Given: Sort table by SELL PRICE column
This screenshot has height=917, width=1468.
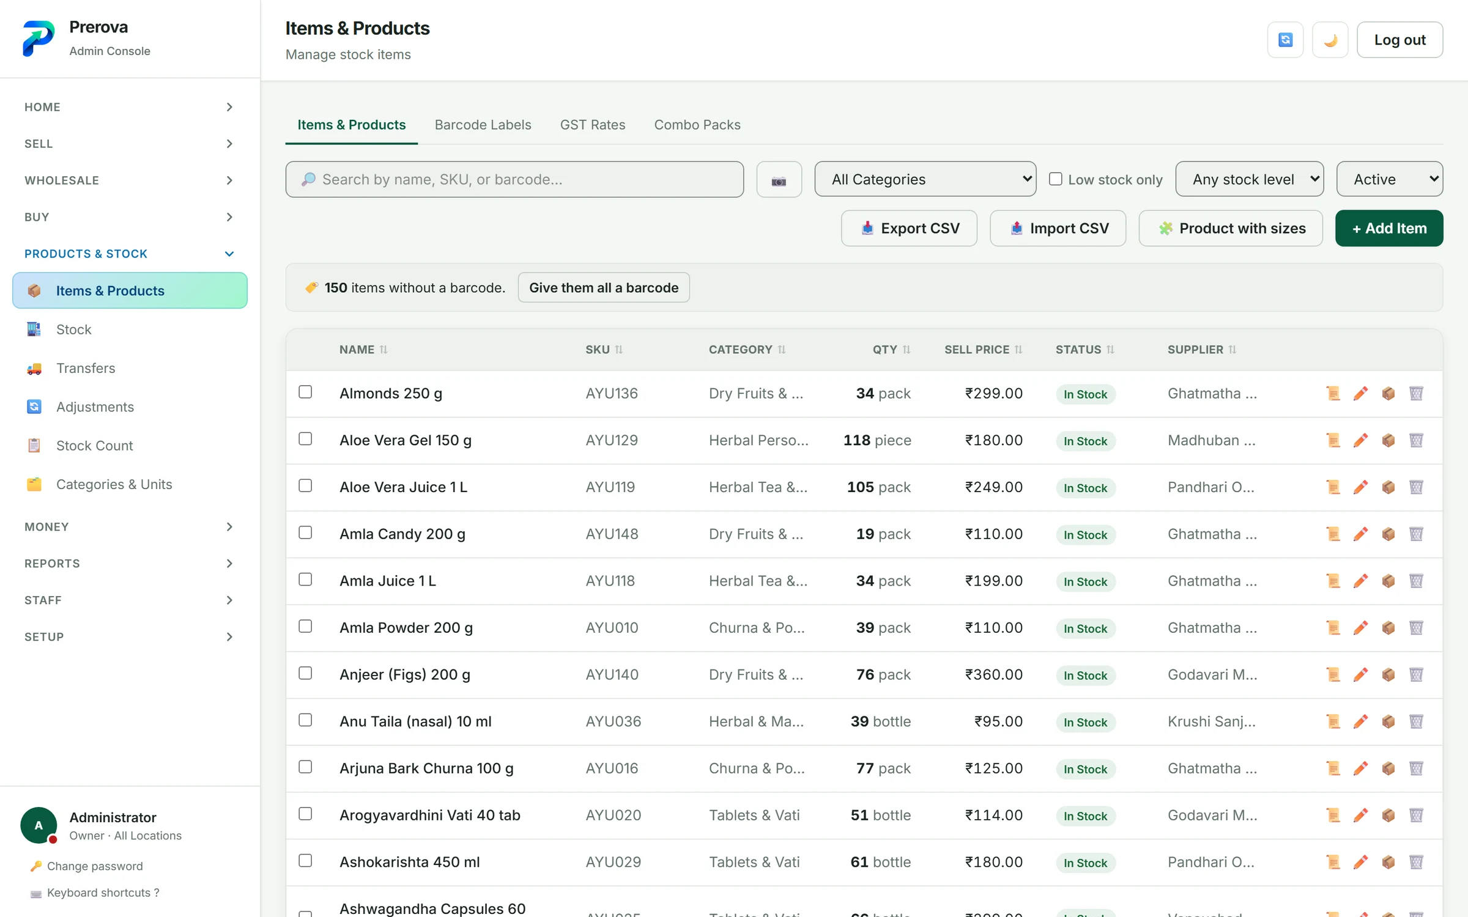Looking at the screenshot, I should (x=983, y=350).
